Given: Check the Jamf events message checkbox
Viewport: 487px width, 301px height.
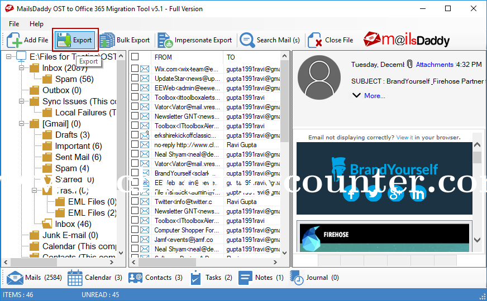Looking at the screenshot, I should 135,239.
